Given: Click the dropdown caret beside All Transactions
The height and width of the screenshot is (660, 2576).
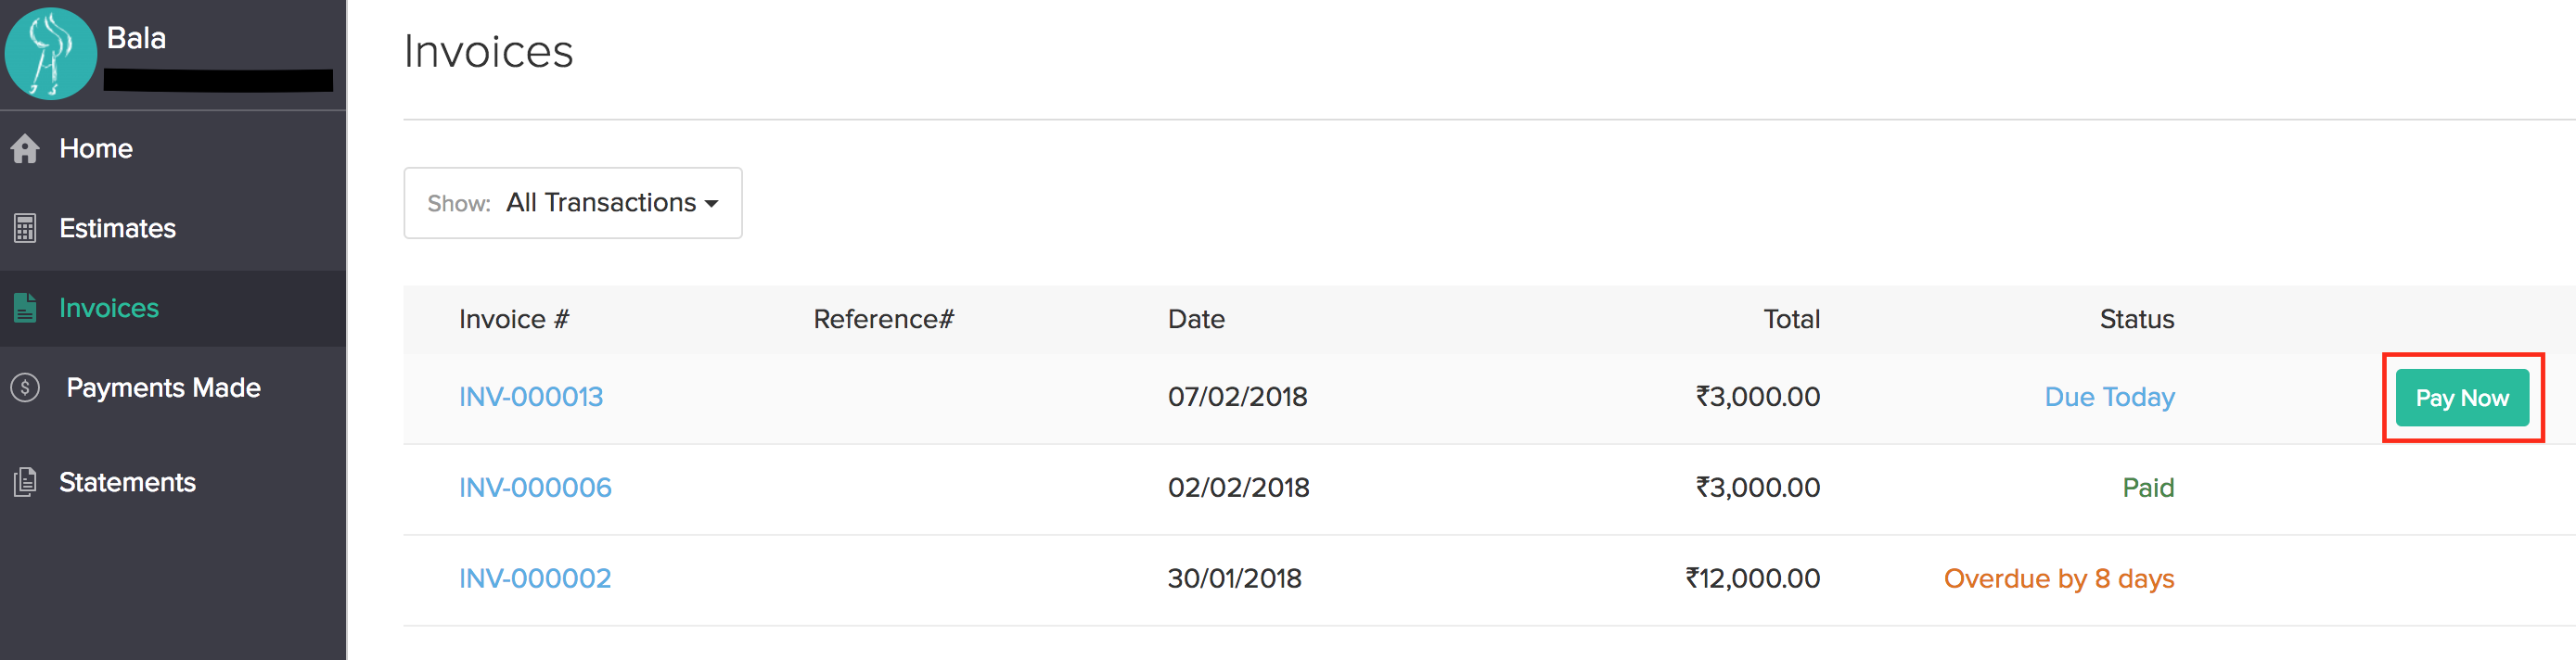Looking at the screenshot, I should pyautogui.click(x=711, y=204).
